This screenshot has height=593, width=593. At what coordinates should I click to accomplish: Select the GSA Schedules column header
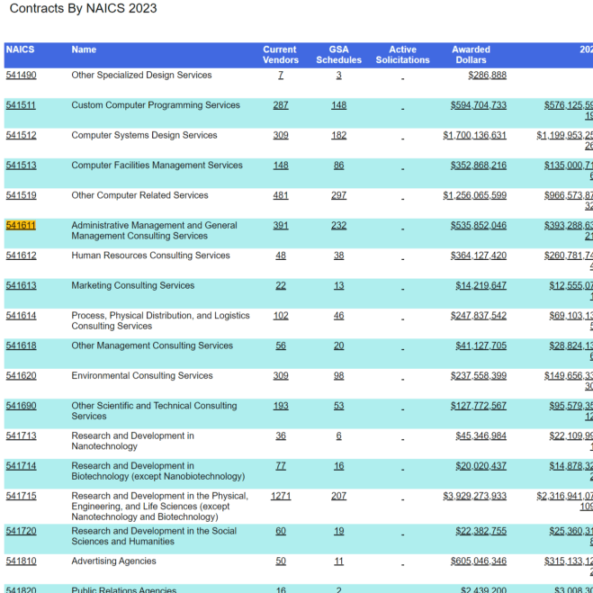[339, 55]
